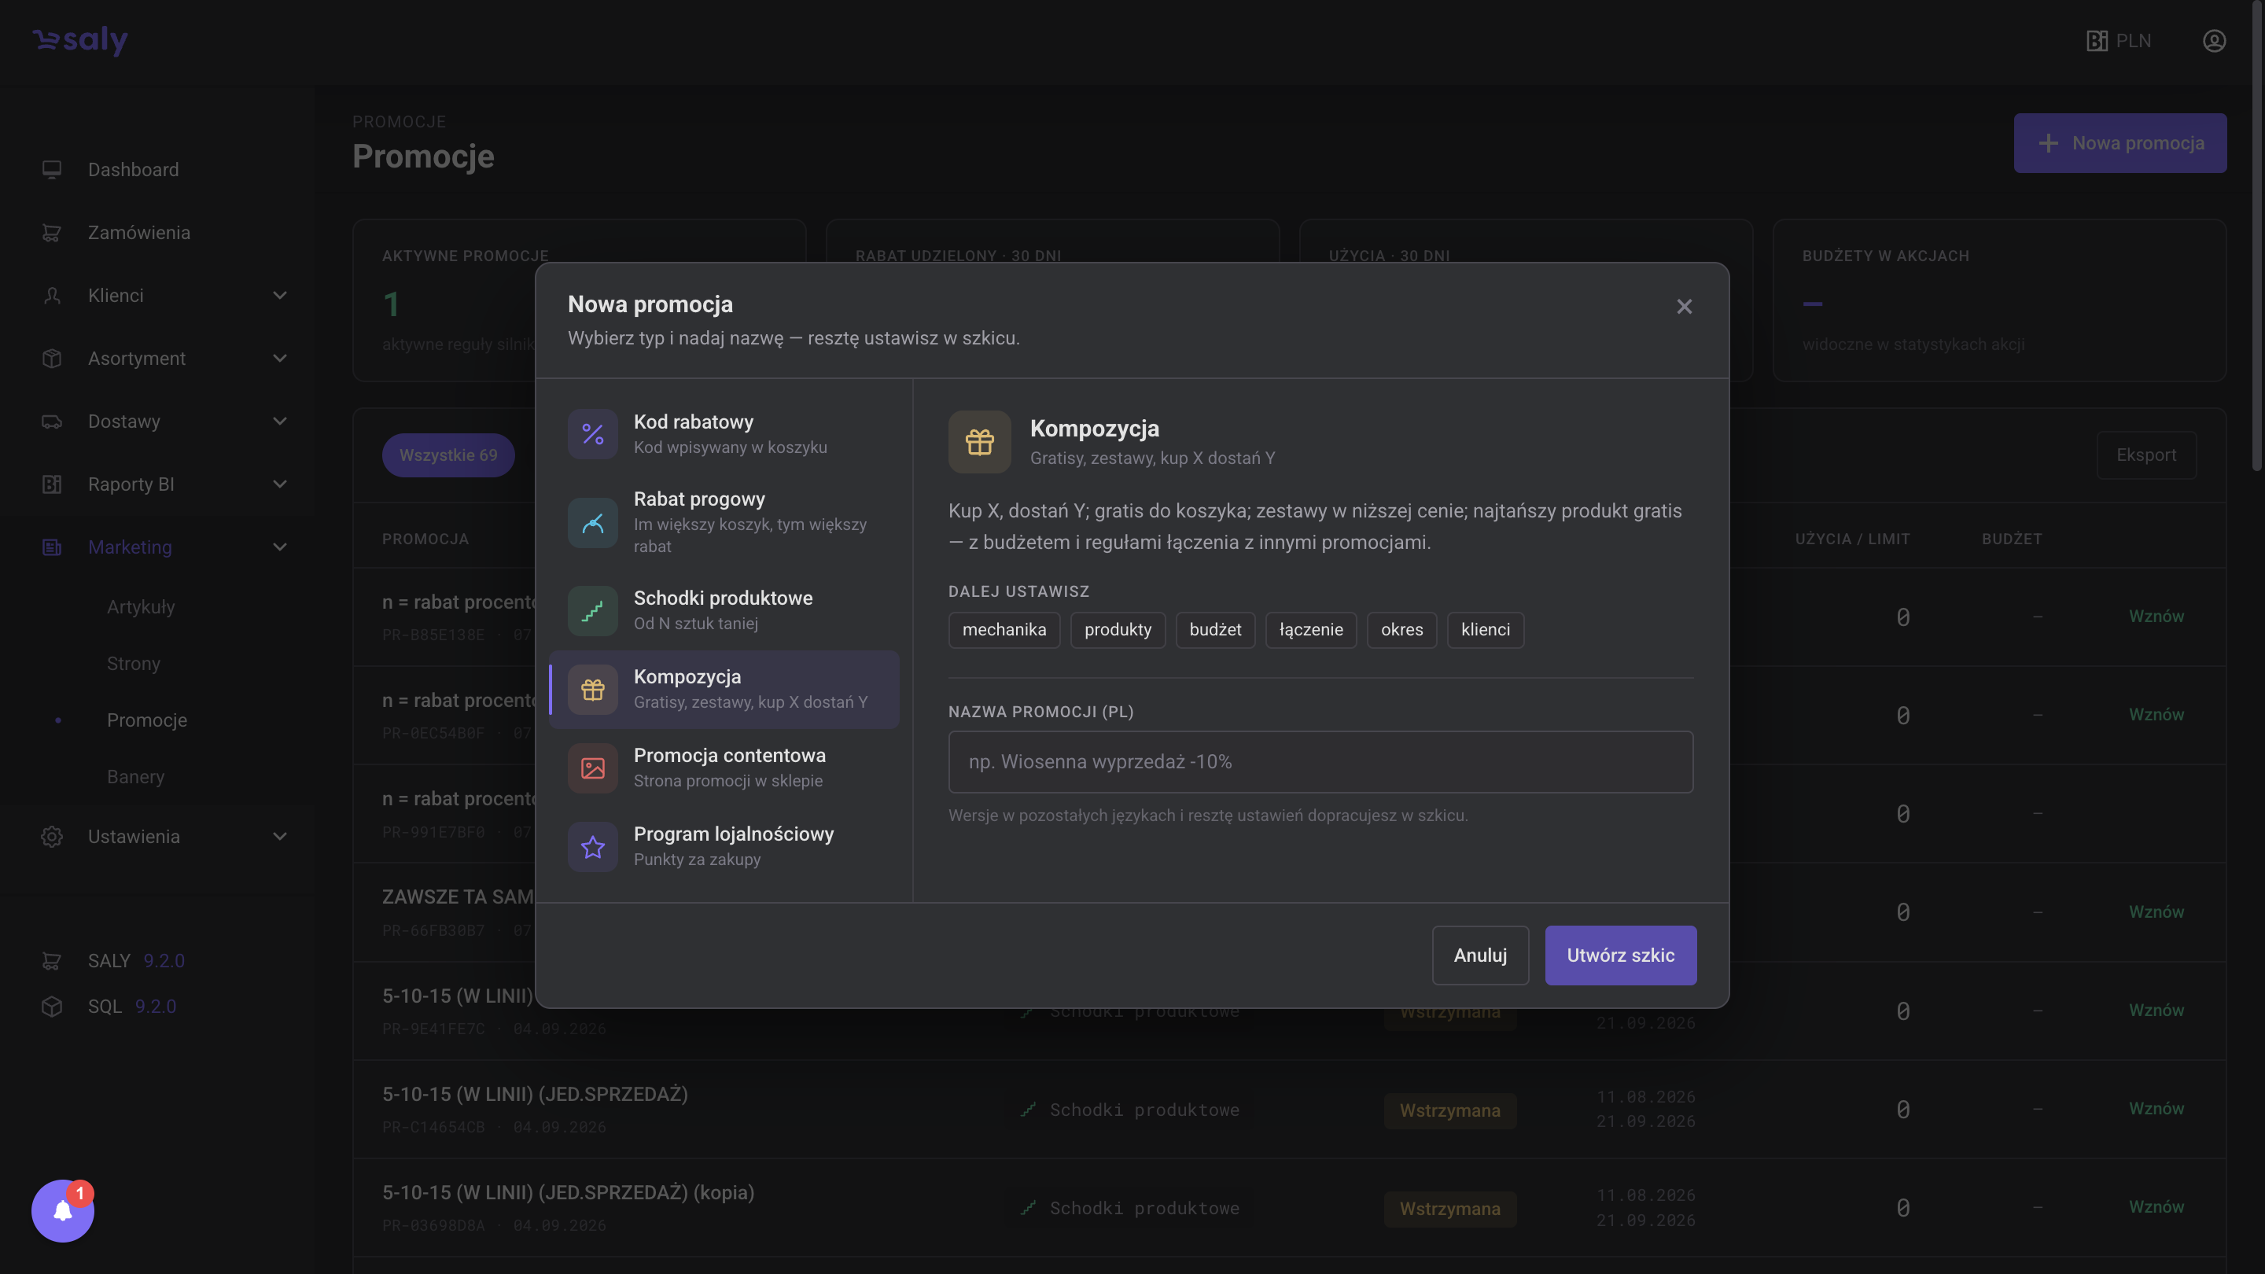
Task: Expand the Dostawy menu chevron
Action: tap(280, 422)
